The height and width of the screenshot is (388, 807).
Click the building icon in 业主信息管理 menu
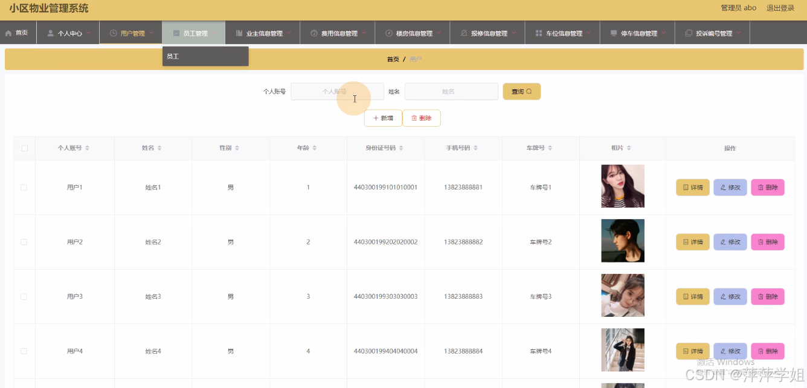tap(239, 33)
